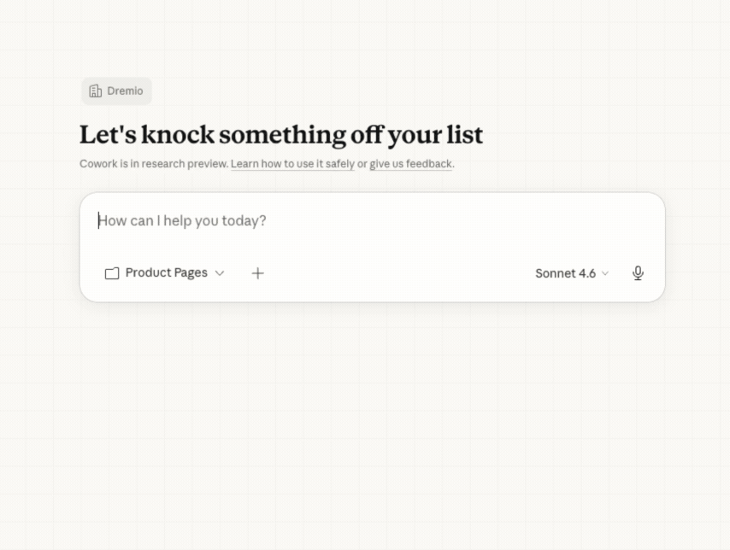Focus the "How can I help you today?" field

tap(342, 221)
